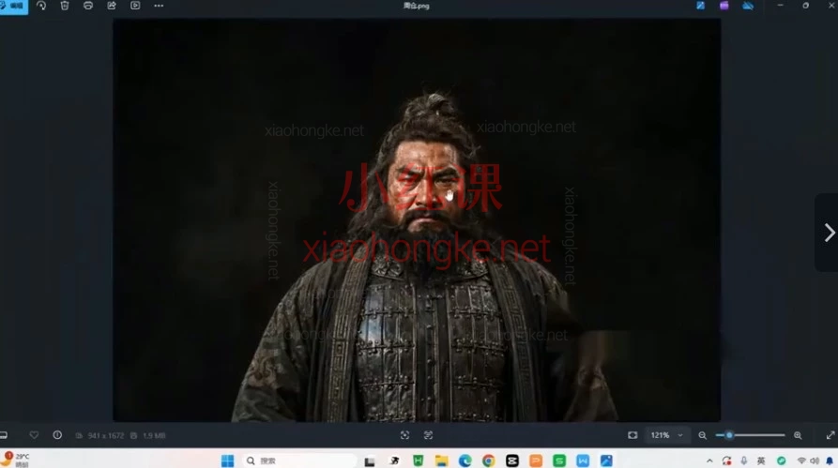
Task: Open the green WPS Spreadsheet taskbar icon
Action: (559, 460)
